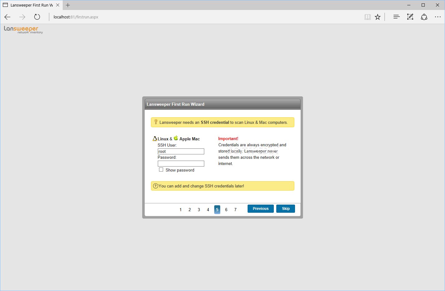Screen dimensions: 445x291
Task: Go to wizard step 2
Action: click(x=190, y=210)
